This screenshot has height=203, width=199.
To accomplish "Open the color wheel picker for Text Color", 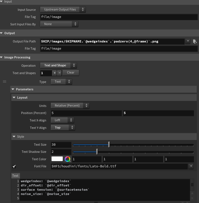I will (68, 159).
